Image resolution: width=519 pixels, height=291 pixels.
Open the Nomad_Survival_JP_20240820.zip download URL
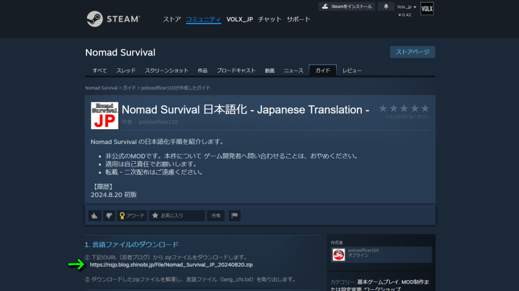coord(171,265)
